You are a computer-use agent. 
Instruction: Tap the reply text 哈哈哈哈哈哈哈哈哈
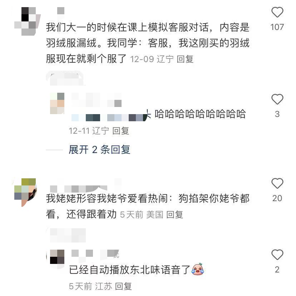tap(200, 114)
